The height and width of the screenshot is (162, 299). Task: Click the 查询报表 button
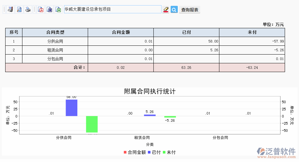[189, 10]
